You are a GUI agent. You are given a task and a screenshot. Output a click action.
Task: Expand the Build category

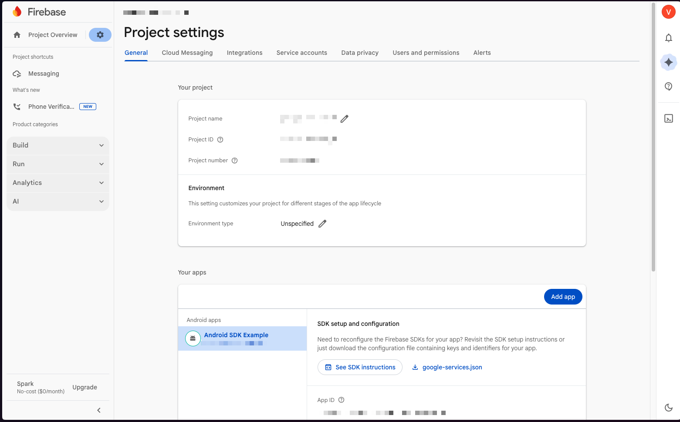click(58, 145)
